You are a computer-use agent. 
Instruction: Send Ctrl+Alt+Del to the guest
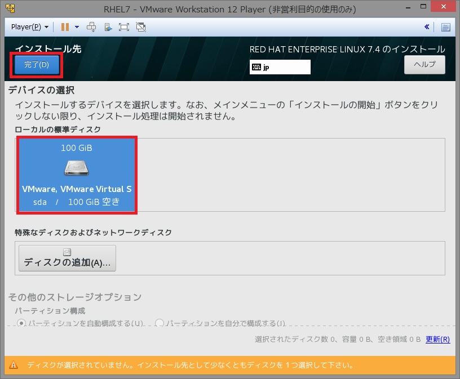pos(91,26)
